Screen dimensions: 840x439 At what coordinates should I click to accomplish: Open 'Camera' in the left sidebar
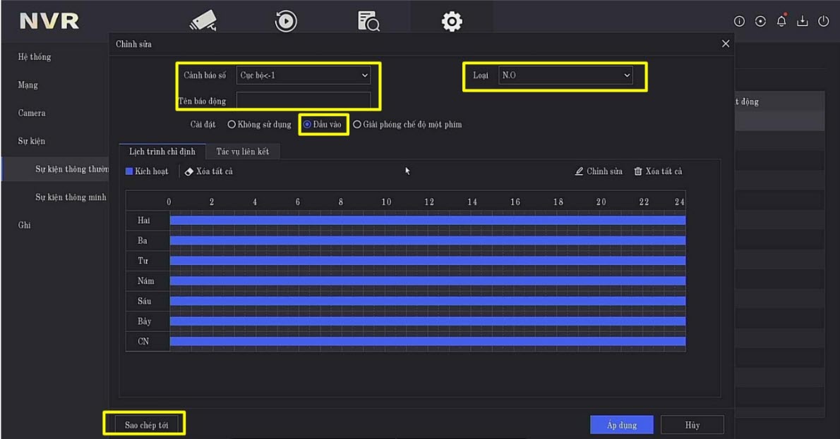tap(32, 113)
